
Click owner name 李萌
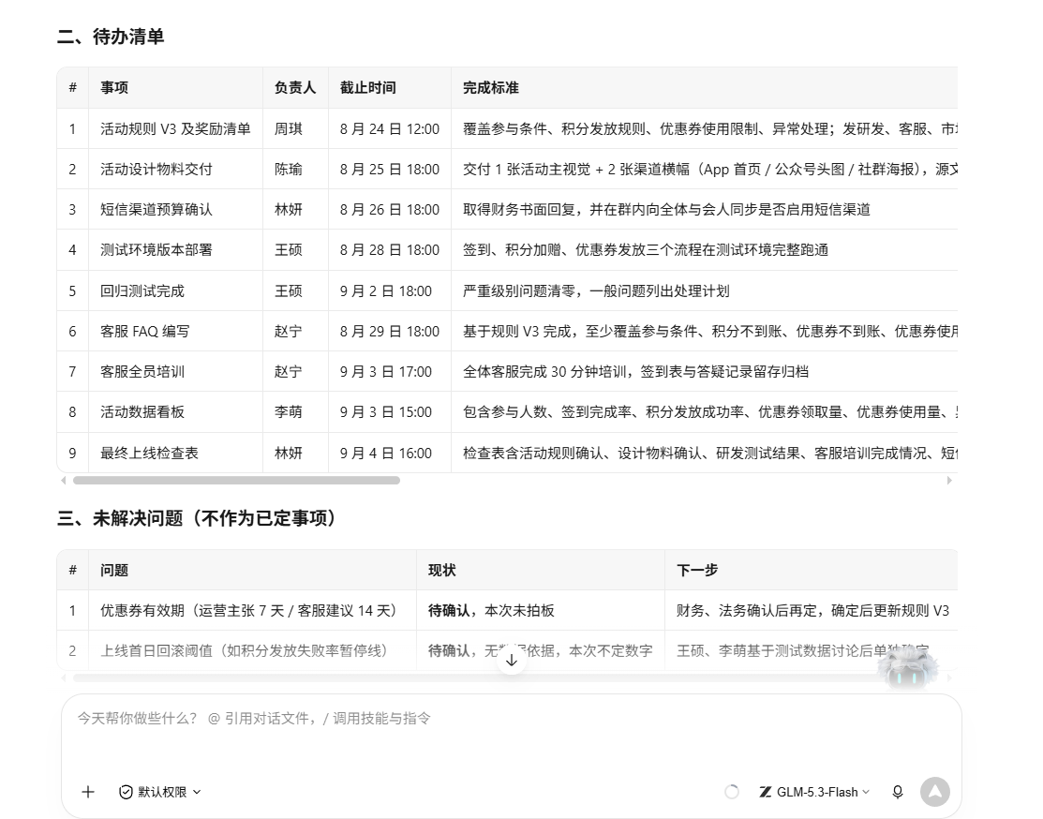point(288,412)
